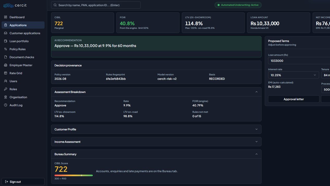330x186 pixels.
Task: Click the Customer applications inbox icon
Action: 5,33
